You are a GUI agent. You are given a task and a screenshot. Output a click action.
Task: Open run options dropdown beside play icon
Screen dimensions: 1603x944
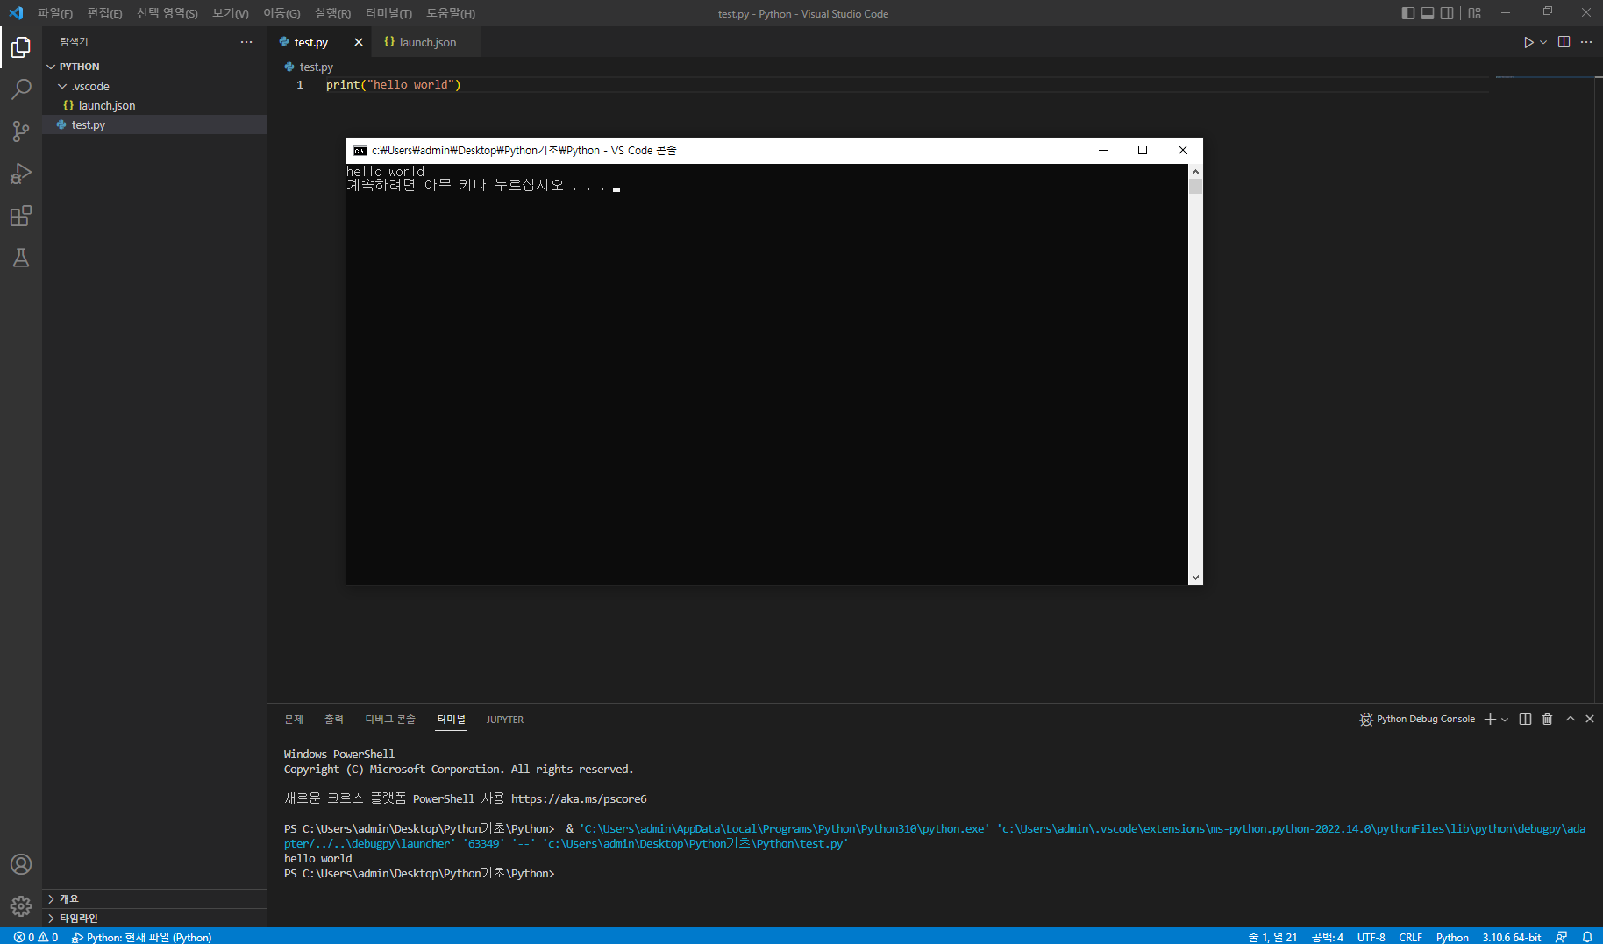[1543, 42]
